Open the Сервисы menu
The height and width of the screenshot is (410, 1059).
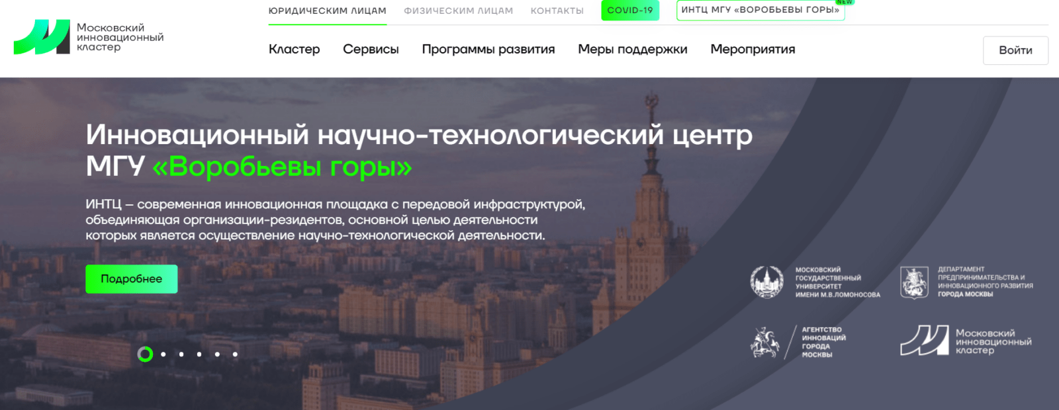pyautogui.click(x=371, y=49)
